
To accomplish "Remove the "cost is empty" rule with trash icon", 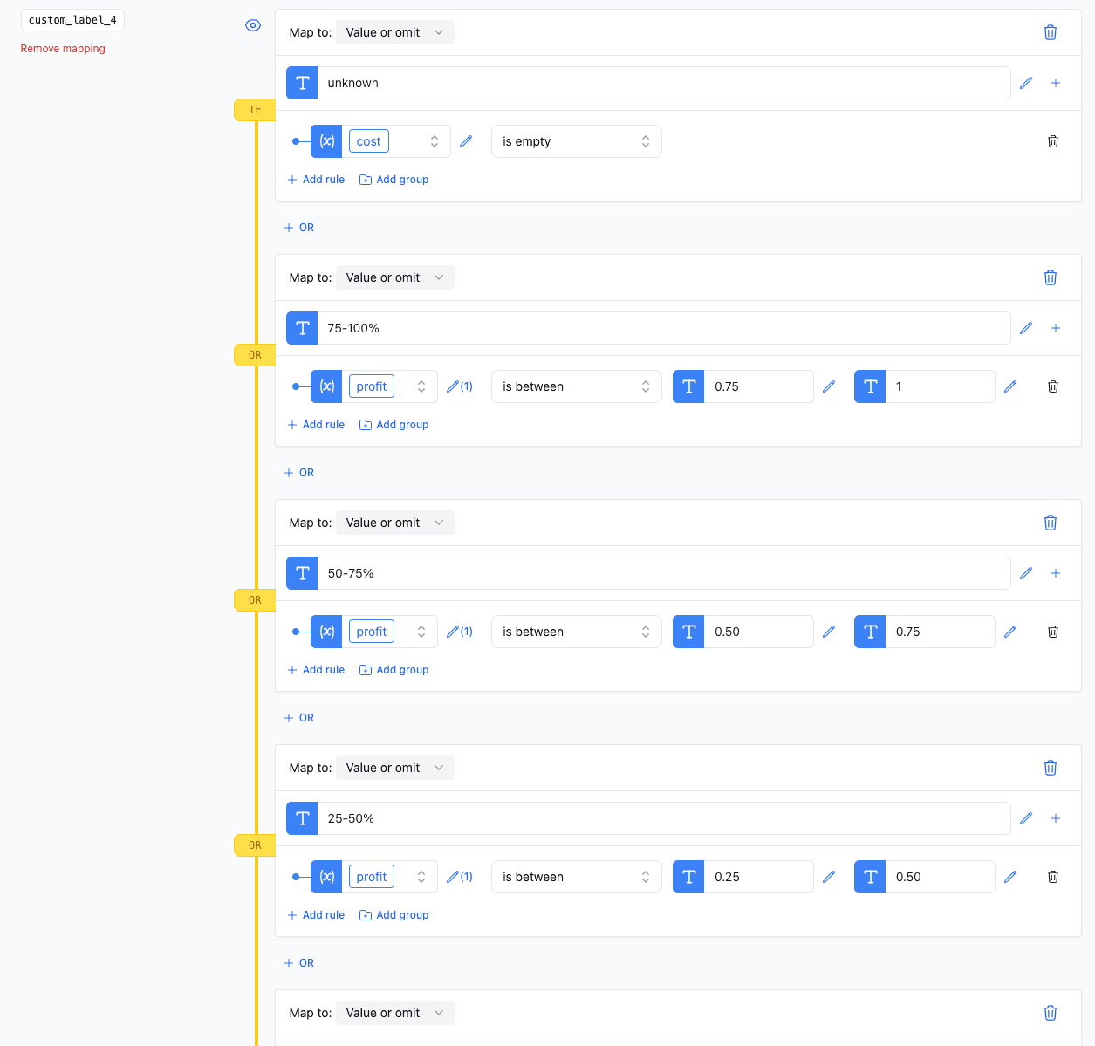I will [x=1053, y=140].
